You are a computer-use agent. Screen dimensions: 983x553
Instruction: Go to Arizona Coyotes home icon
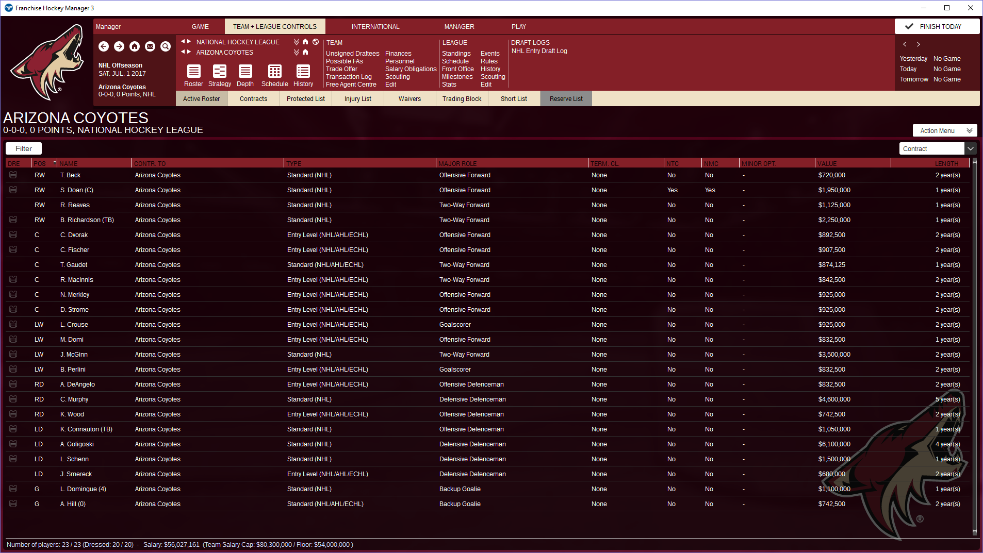[x=305, y=52]
